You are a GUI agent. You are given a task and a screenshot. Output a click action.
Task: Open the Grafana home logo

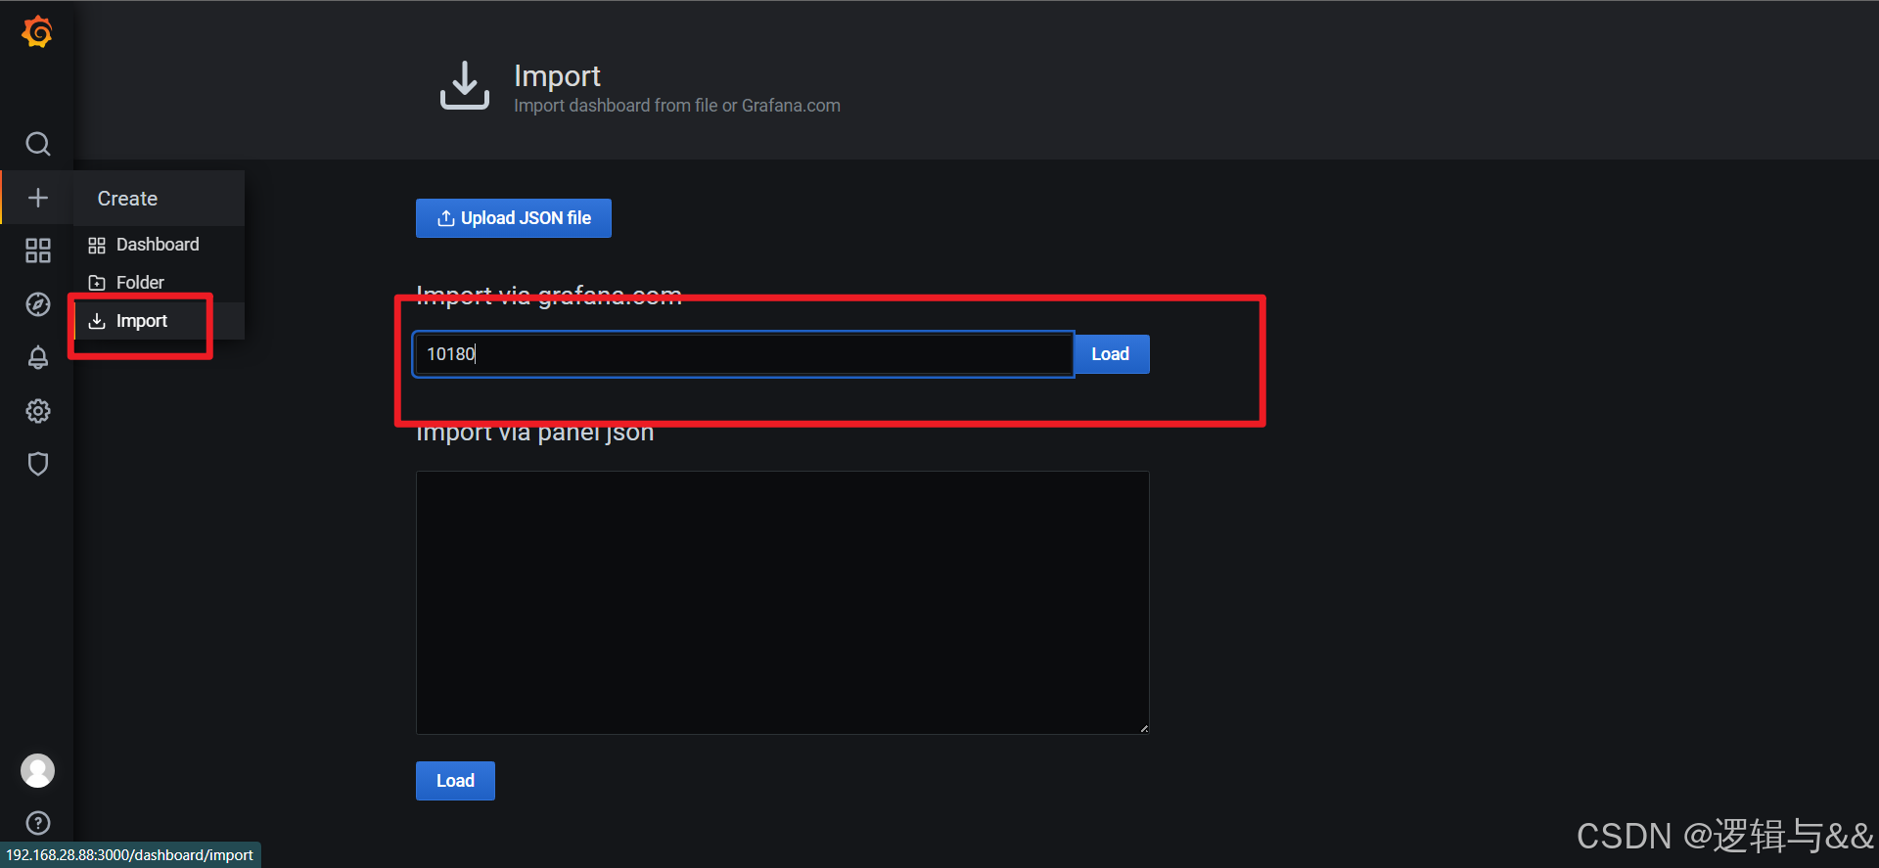[x=37, y=32]
